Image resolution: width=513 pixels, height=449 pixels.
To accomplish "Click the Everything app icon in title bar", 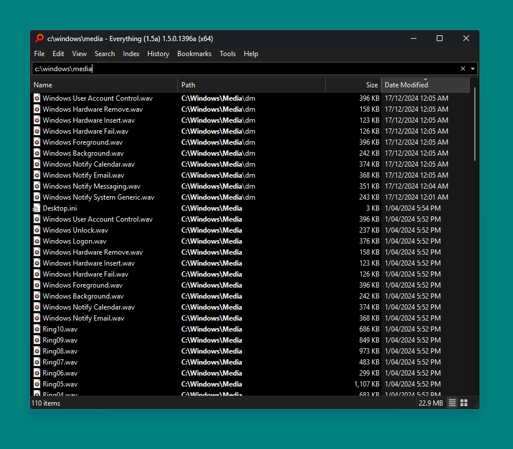I will point(39,39).
